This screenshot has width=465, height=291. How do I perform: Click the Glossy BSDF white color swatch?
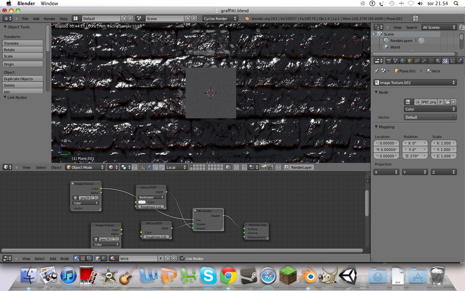coord(142,202)
